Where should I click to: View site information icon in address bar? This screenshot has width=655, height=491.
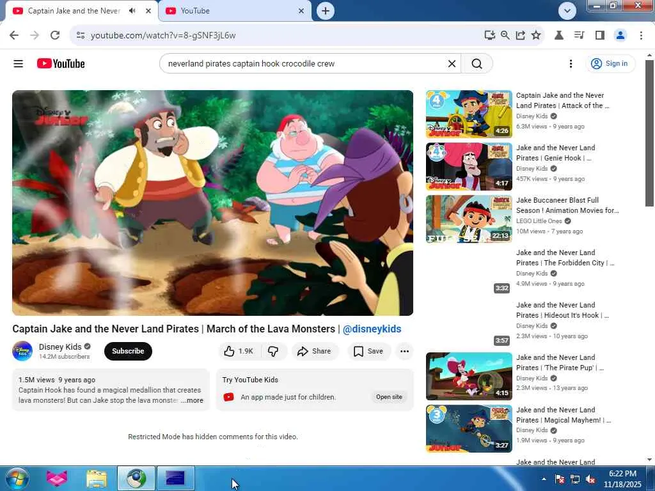(x=81, y=35)
